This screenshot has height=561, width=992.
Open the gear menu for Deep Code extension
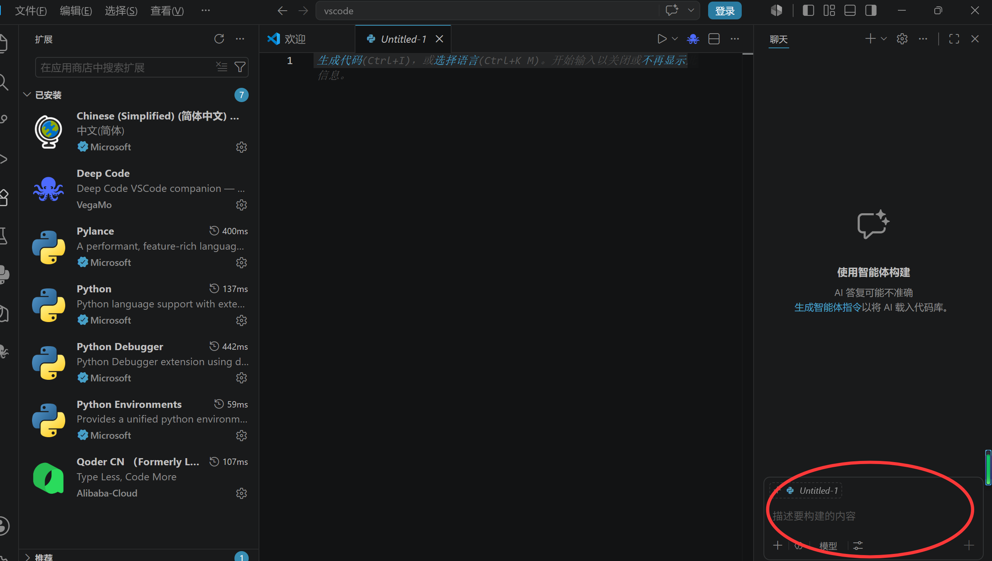(241, 205)
